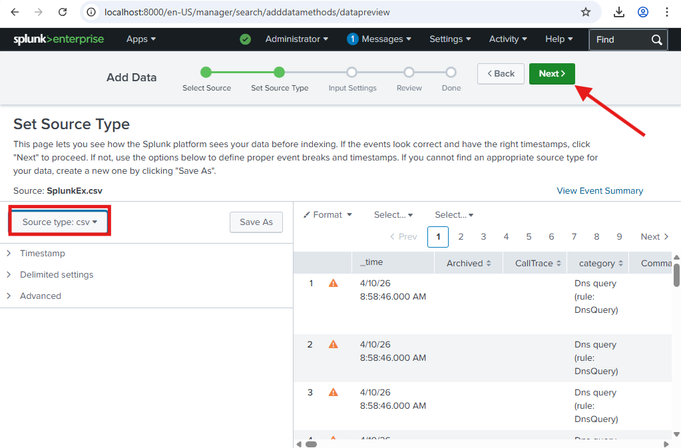Image resolution: width=681 pixels, height=448 pixels.
Task: Click the warning icon on event row 2
Action: tap(333, 345)
